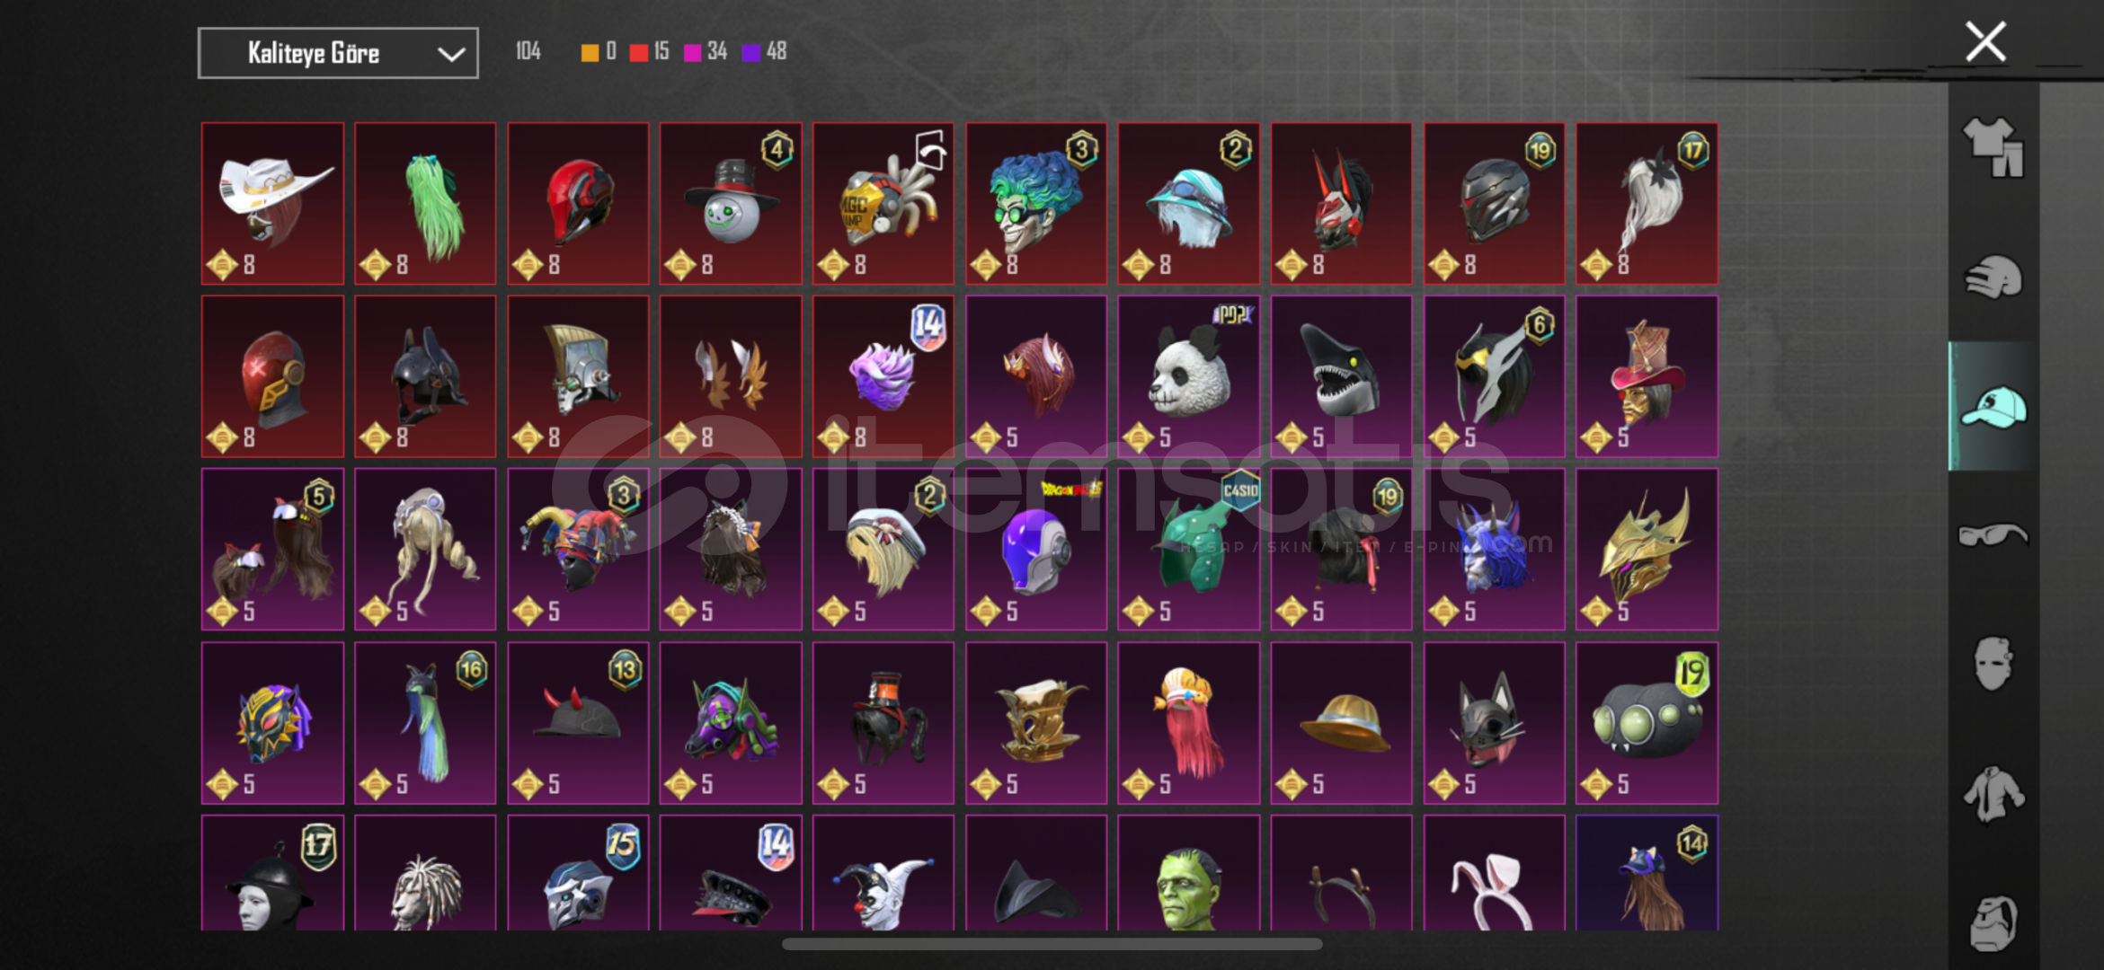Select the green long hair item
This screenshot has width=2104, height=970.
click(x=425, y=204)
